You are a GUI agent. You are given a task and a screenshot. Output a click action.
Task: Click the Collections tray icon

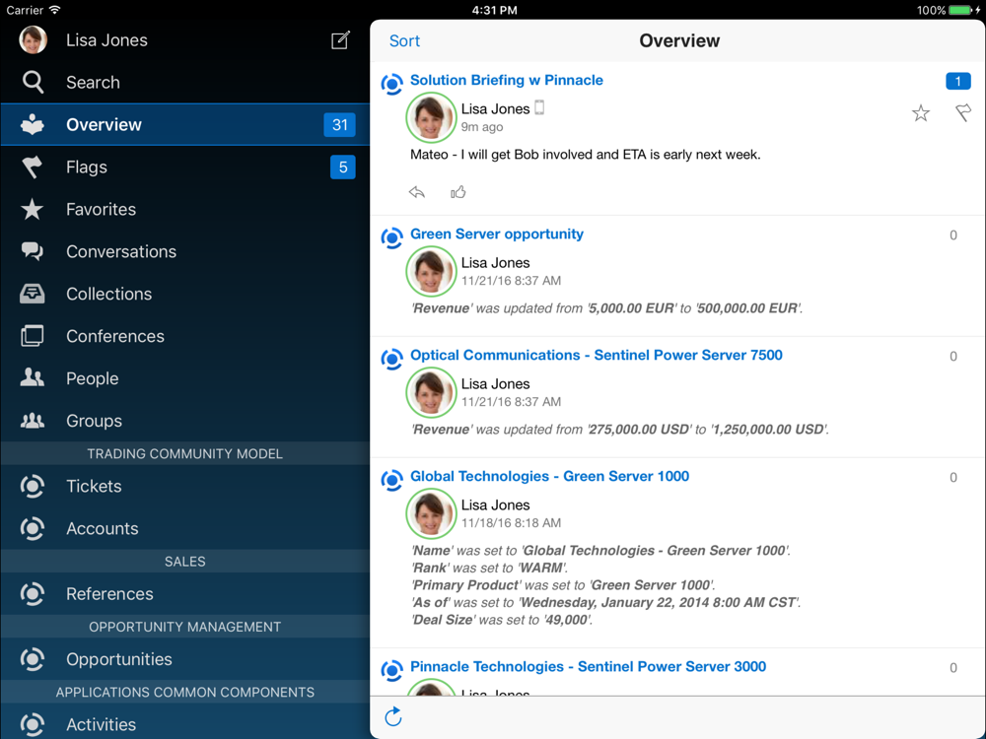[x=33, y=294]
